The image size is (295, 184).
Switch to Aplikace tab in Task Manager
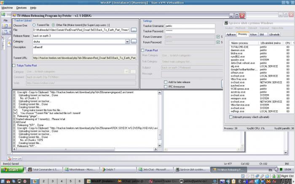coord(231,35)
